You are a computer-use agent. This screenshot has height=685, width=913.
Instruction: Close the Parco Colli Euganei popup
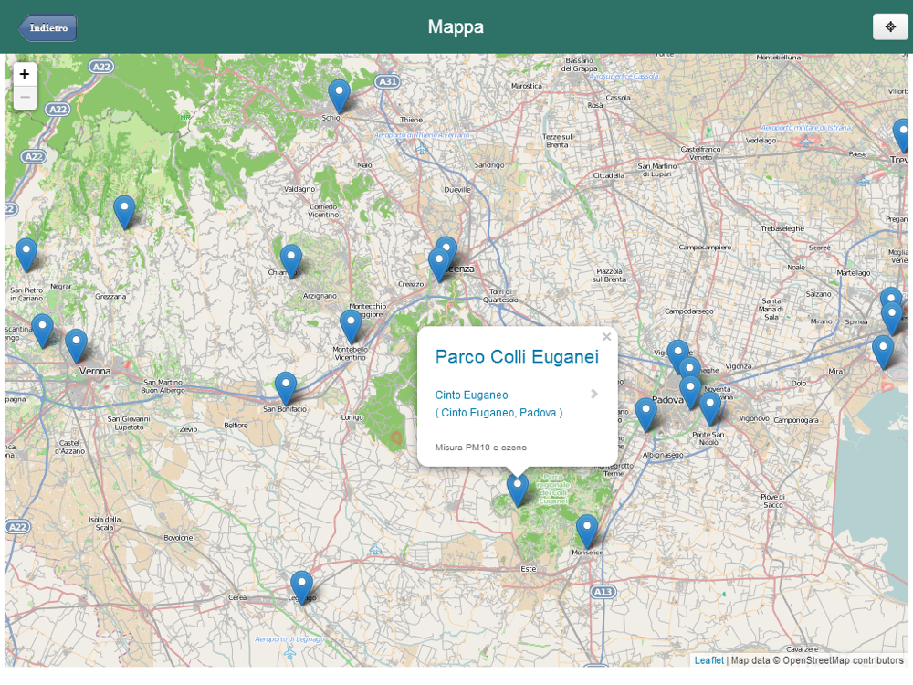[x=606, y=337]
